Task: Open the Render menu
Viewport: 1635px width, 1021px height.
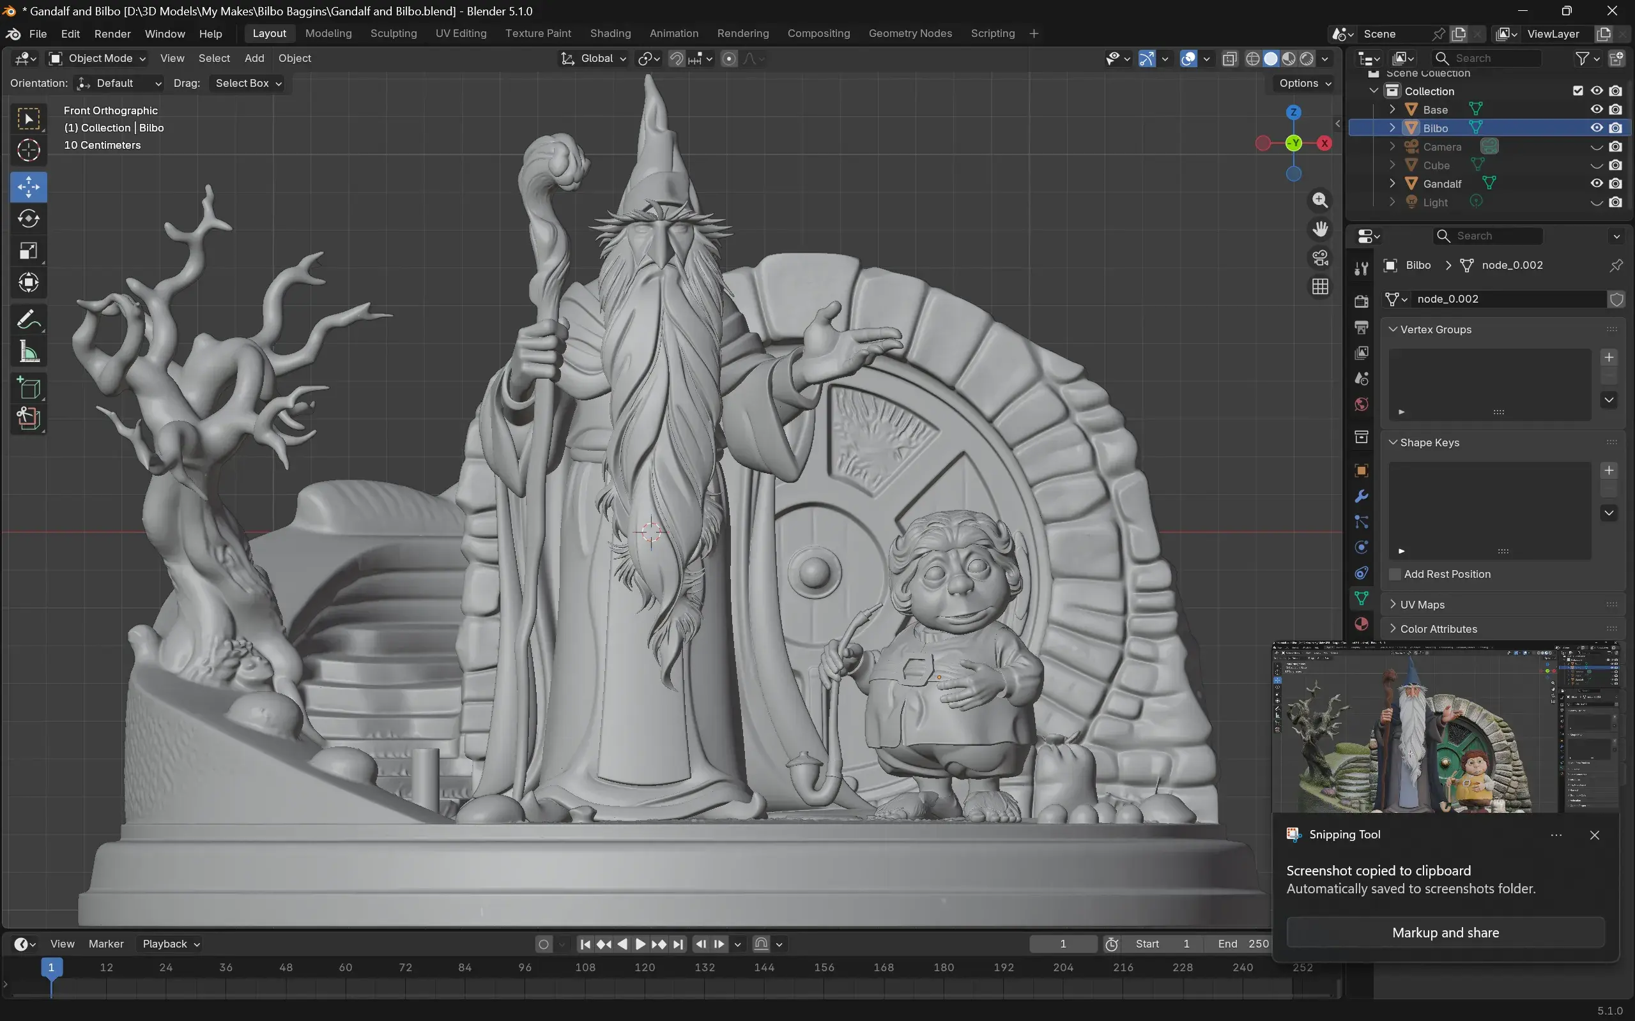Action: [112, 34]
